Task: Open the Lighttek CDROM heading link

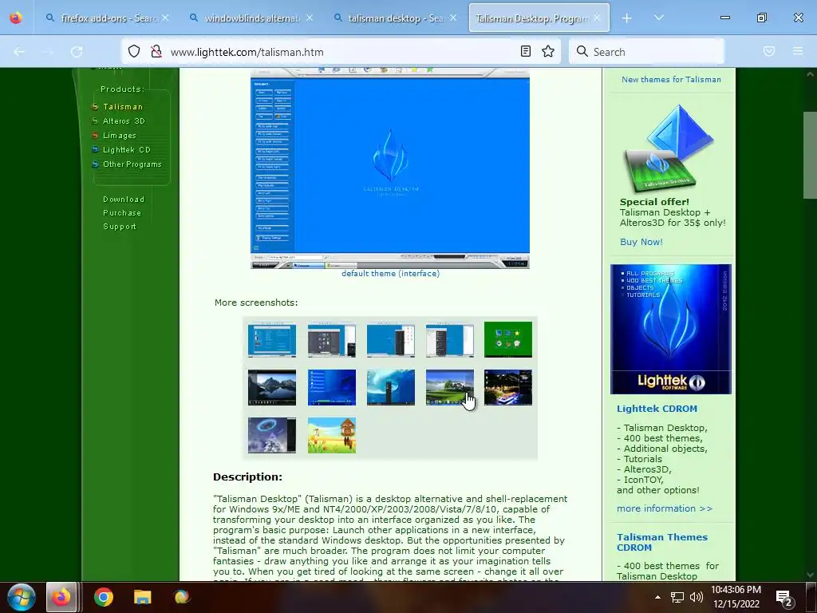Action: [x=657, y=409]
